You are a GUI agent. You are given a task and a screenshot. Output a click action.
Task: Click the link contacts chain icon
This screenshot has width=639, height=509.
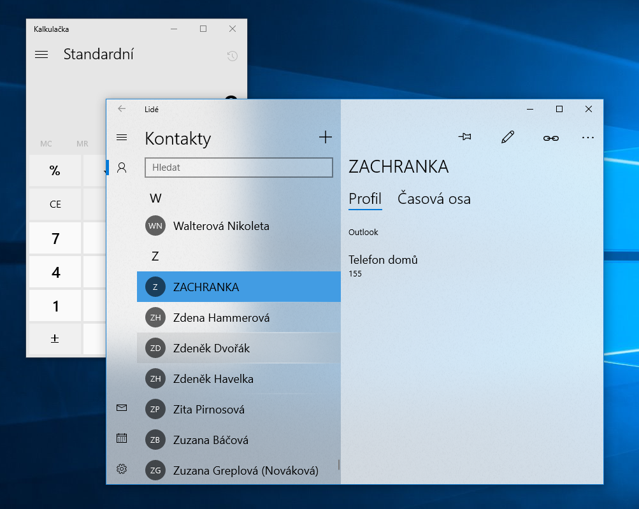pyautogui.click(x=550, y=138)
